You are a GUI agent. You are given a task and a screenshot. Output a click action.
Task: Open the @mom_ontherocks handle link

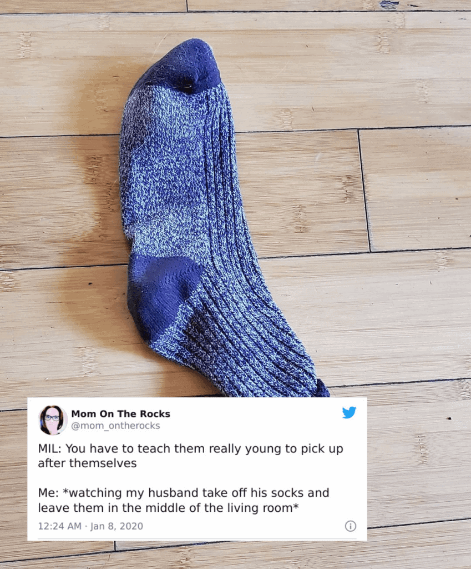click(x=115, y=425)
